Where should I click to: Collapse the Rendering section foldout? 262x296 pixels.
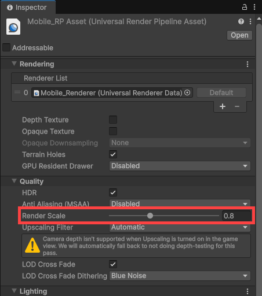(14, 64)
